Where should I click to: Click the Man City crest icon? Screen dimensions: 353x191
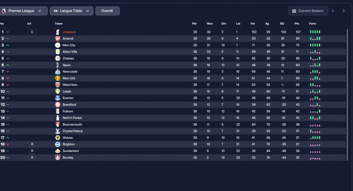click(58, 45)
